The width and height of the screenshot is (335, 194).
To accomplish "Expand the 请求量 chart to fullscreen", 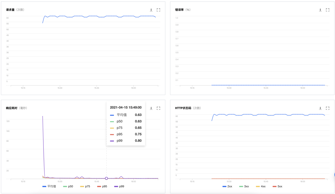I will coord(158,10).
